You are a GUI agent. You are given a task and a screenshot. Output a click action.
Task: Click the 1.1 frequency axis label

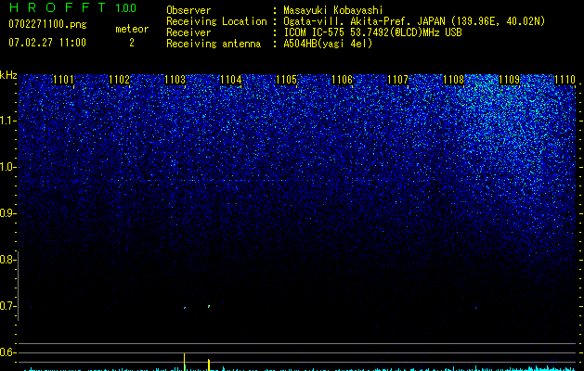pos(7,121)
